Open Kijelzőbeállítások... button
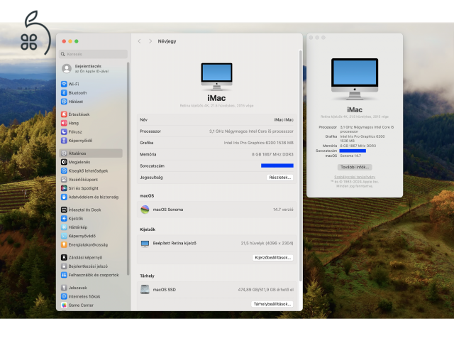Viewport: 454px width, 341px height. (x=272, y=257)
